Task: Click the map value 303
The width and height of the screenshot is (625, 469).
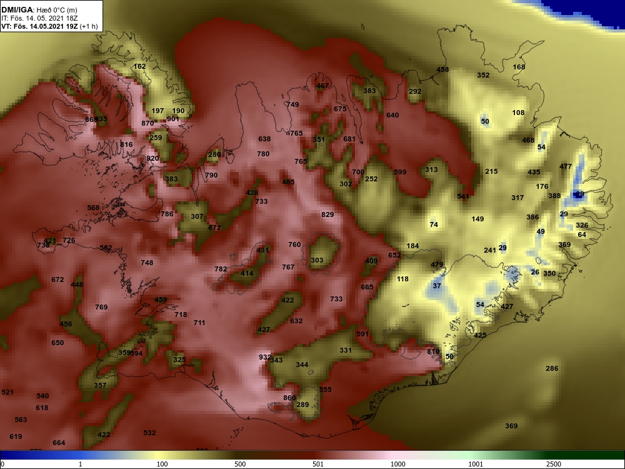Action: tap(317, 260)
